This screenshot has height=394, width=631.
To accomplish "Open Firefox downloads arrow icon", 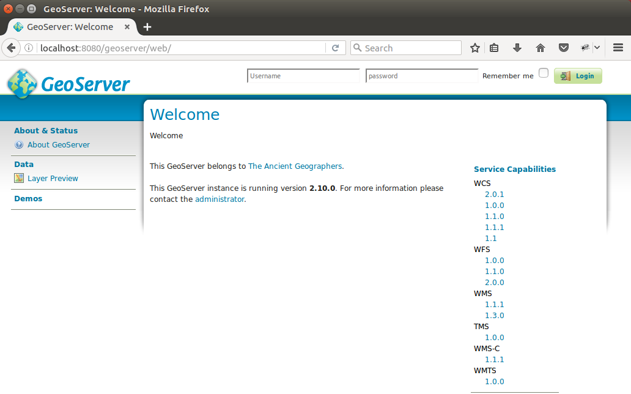I will pos(517,48).
